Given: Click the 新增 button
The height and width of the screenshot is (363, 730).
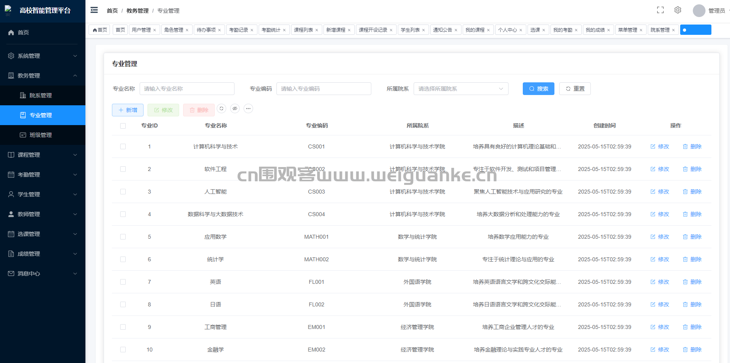Looking at the screenshot, I should (128, 110).
